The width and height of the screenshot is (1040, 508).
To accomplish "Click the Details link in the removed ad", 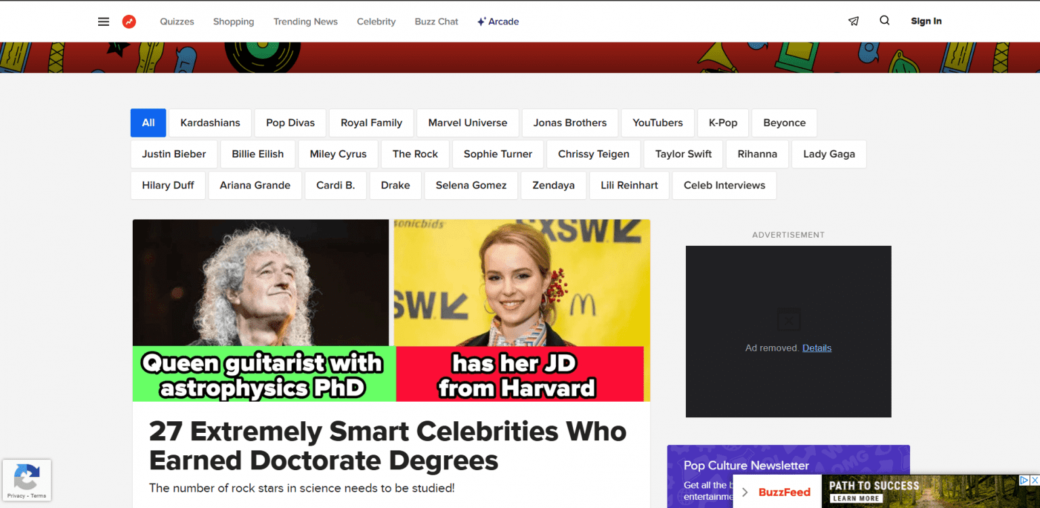I will tap(817, 347).
